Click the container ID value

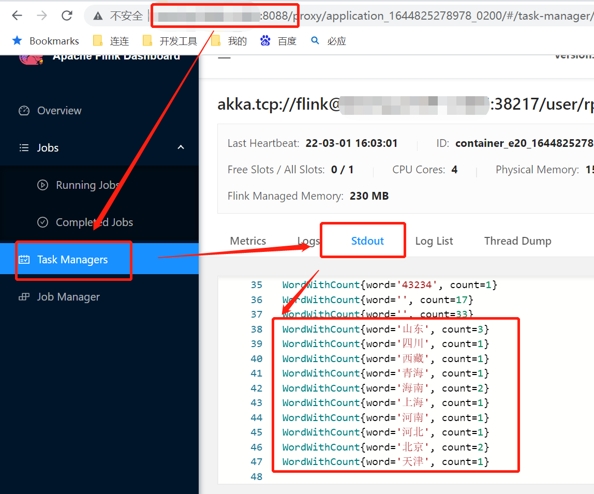click(524, 143)
